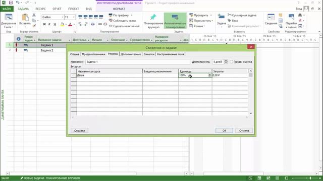Switch to Заметки tab in dialog
The image size is (323, 181).
[149, 54]
